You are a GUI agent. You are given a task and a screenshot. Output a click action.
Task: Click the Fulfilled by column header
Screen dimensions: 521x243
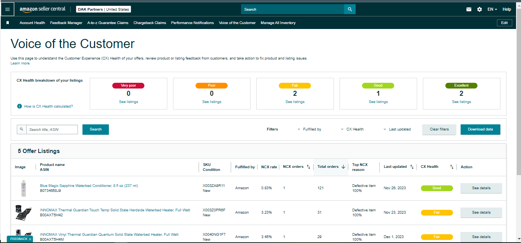[245, 167]
